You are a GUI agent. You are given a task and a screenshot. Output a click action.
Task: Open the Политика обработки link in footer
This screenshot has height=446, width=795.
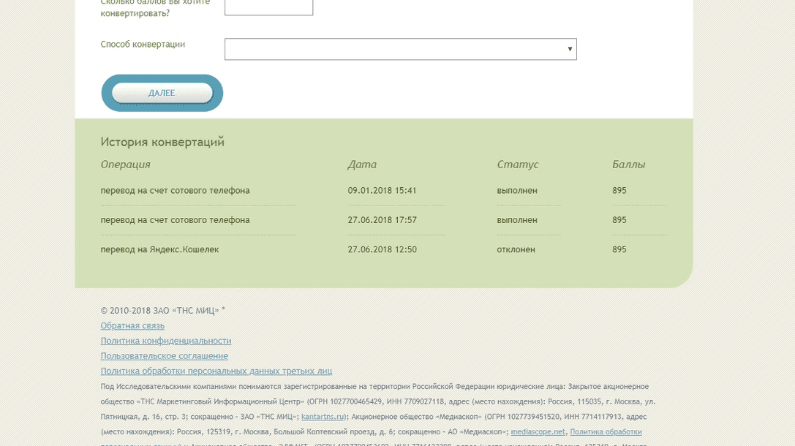point(607,431)
